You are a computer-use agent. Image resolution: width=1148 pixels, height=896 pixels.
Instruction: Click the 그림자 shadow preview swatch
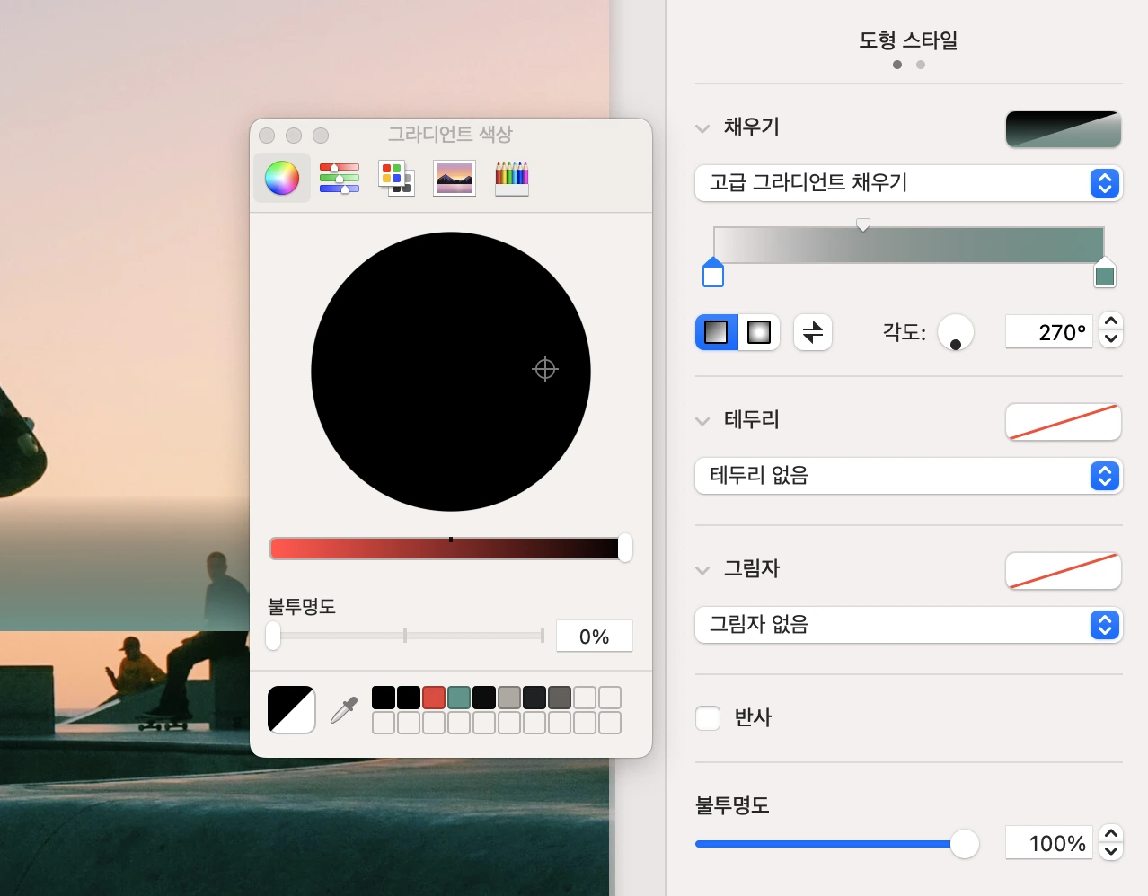pyautogui.click(x=1064, y=571)
